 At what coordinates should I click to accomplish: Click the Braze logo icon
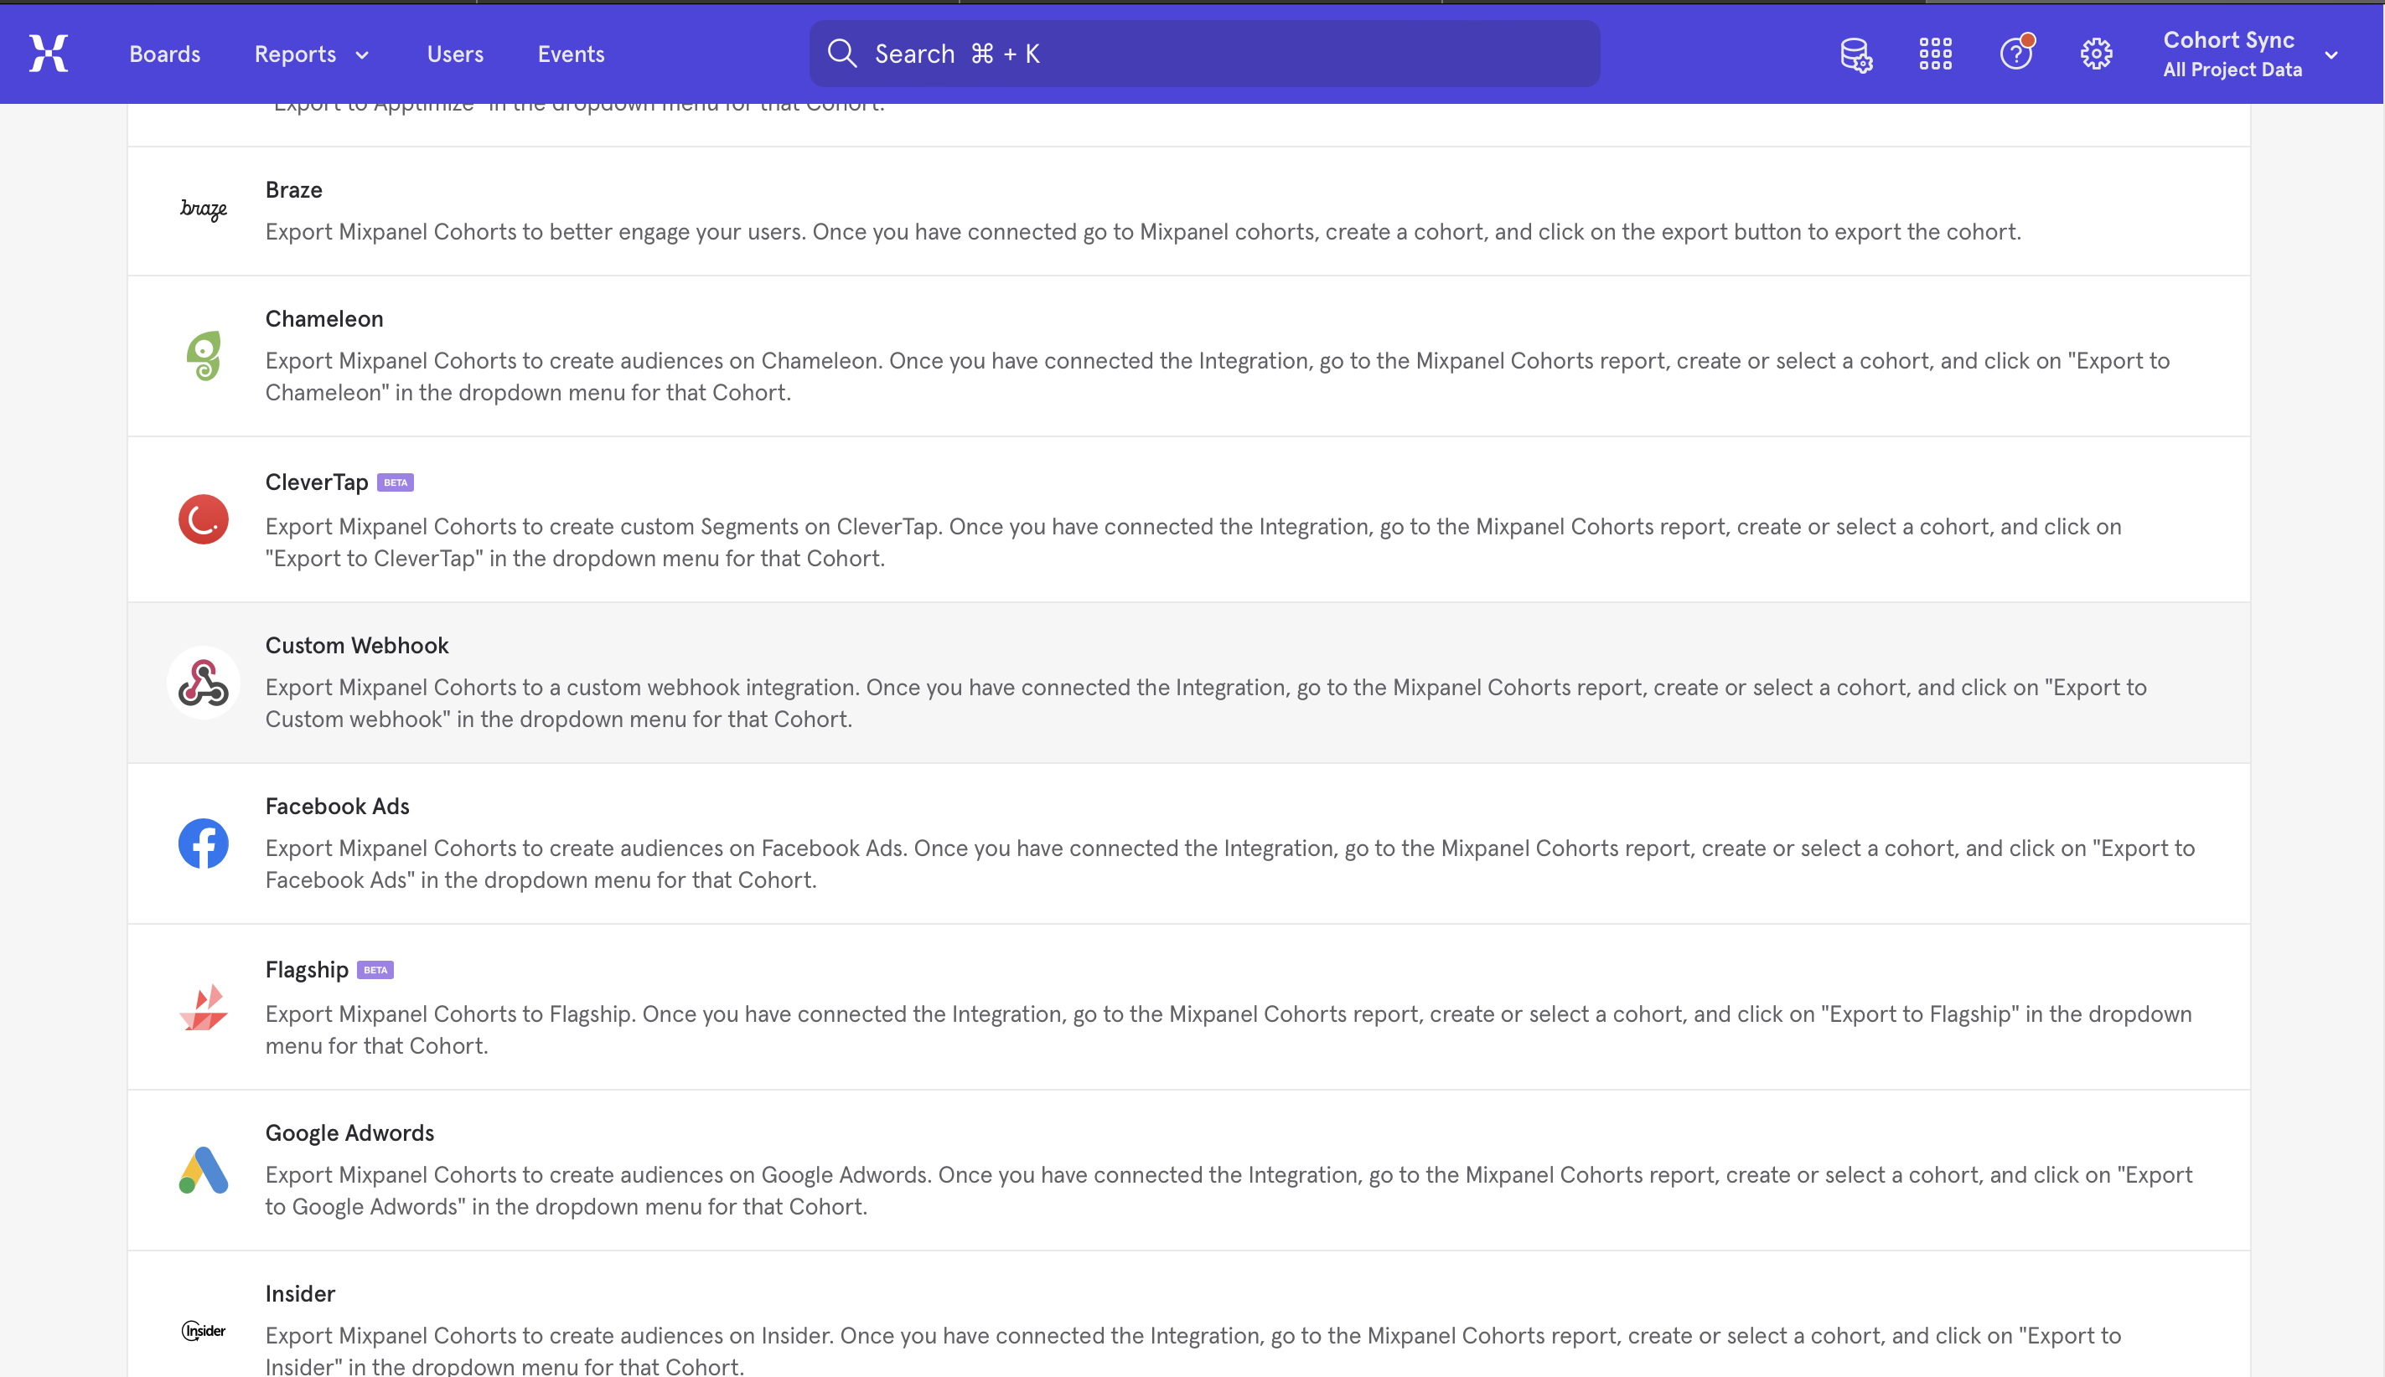(x=204, y=209)
